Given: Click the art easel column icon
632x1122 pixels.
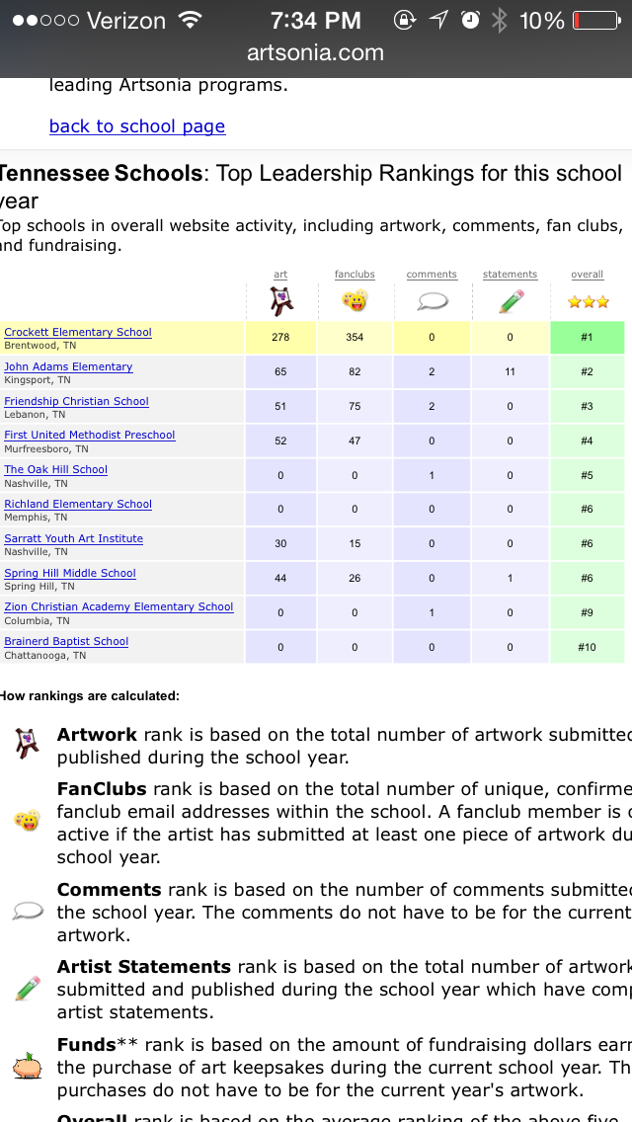Looking at the screenshot, I should point(281,301).
